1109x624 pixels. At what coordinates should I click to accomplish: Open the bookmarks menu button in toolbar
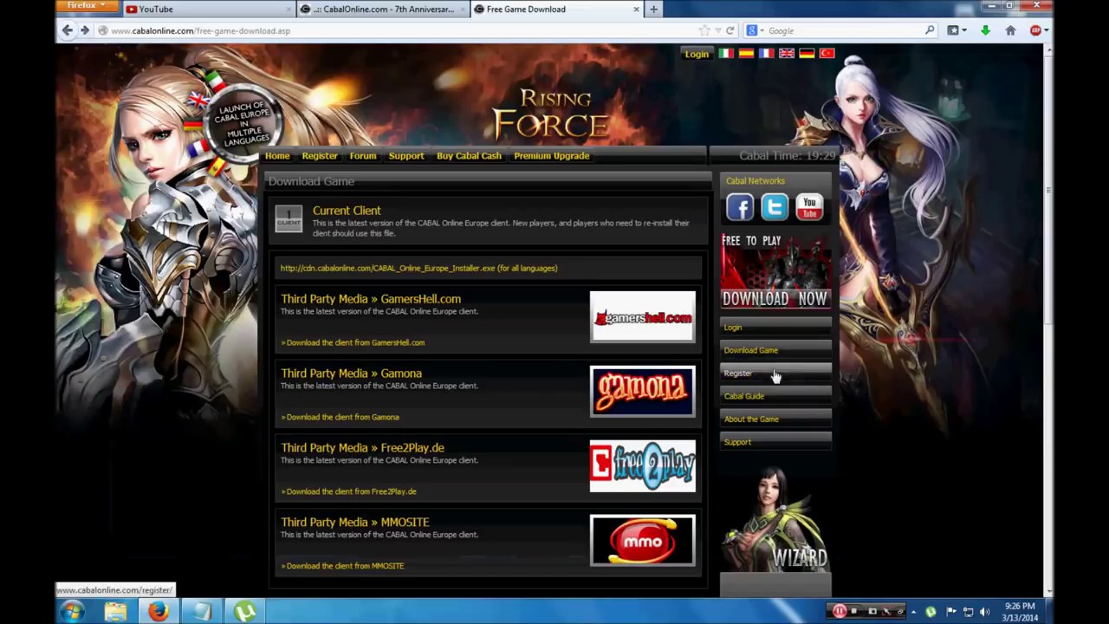(x=956, y=30)
